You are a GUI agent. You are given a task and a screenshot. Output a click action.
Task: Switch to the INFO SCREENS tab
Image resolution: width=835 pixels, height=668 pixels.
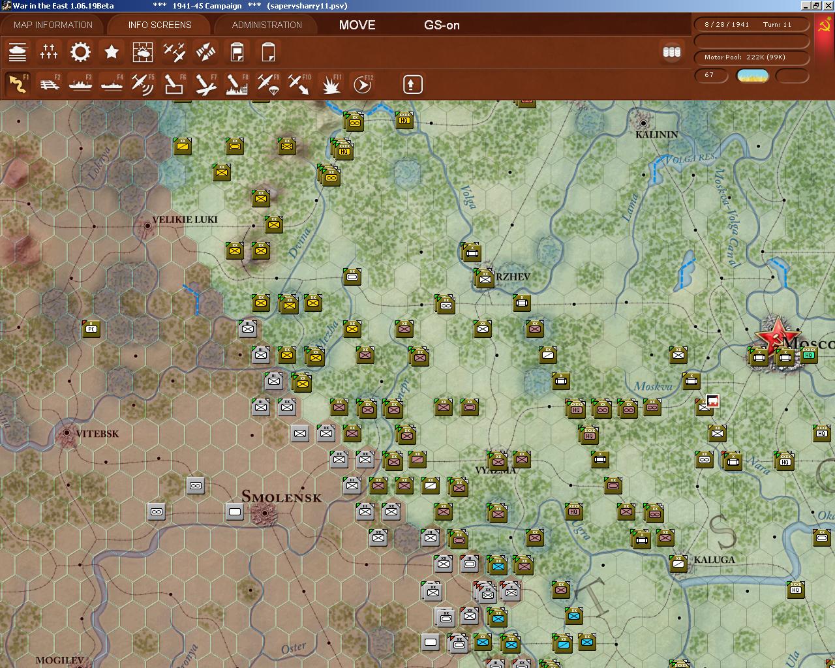(x=160, y=25)
